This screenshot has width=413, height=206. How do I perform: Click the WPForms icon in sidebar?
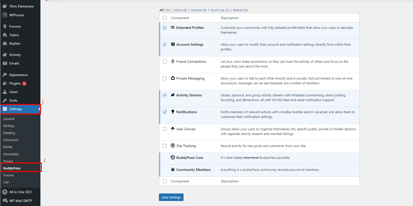[5, 15]
